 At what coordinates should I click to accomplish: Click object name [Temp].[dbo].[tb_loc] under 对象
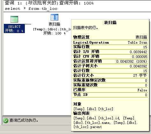pos(93,109)
